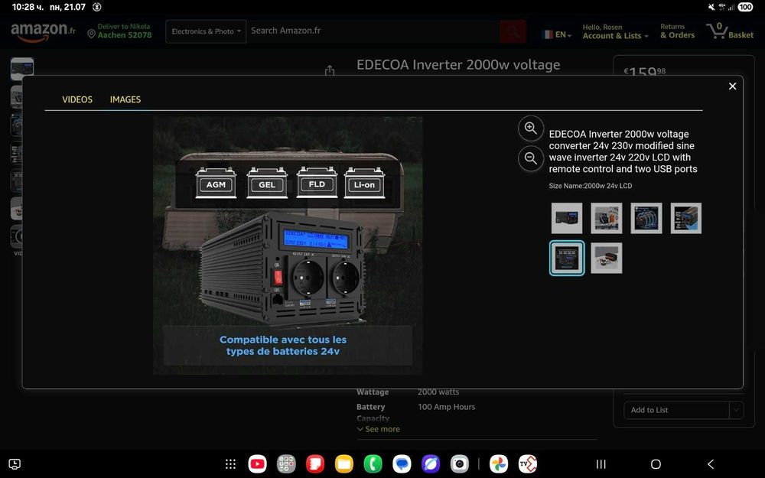Image resolution: width=765 pixels, height=478 pixels.
Task: Open green Phone app
Action: tap(373, 464)
